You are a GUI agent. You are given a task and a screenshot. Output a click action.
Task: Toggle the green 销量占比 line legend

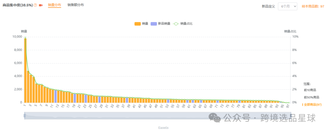pyautogui.click(x=183, y=24)
